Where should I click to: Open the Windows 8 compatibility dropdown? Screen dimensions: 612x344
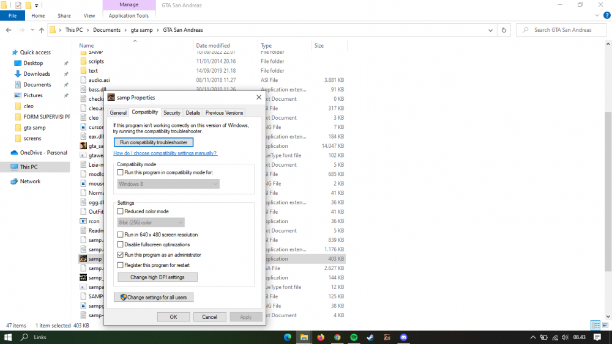pyautogui.click(x=168, y=184)
